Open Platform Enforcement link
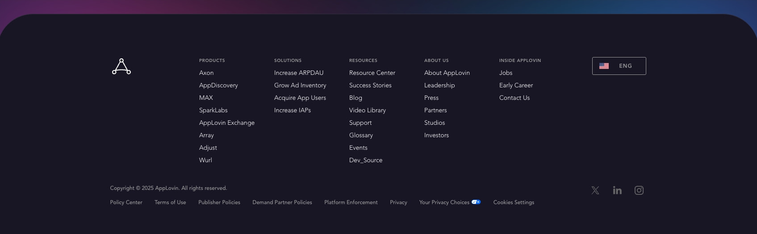This screenshot has height=234, width=757. (351, 202)
